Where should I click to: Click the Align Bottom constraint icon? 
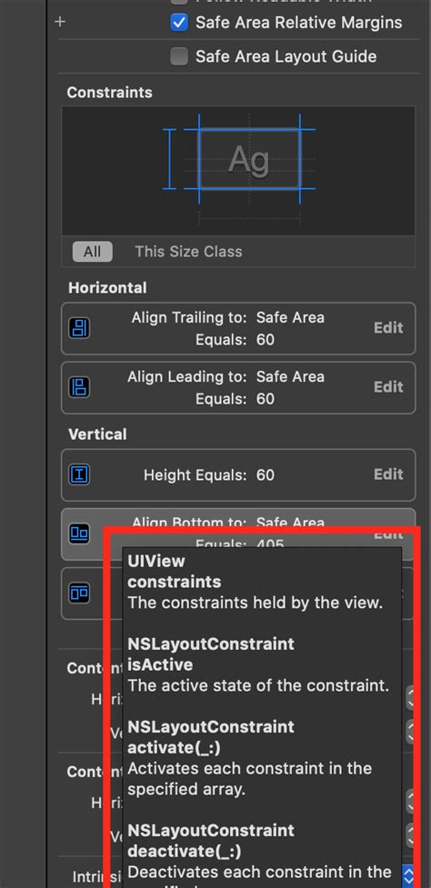tap(79, 534)
